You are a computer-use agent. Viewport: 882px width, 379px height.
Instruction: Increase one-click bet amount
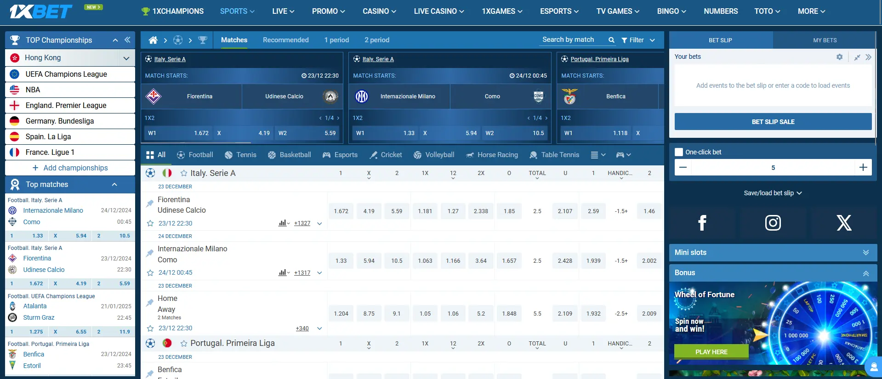click(863, 167)
